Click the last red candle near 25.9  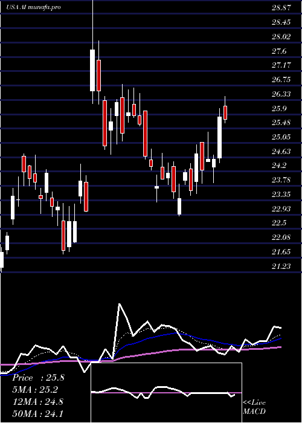point(225,112)
